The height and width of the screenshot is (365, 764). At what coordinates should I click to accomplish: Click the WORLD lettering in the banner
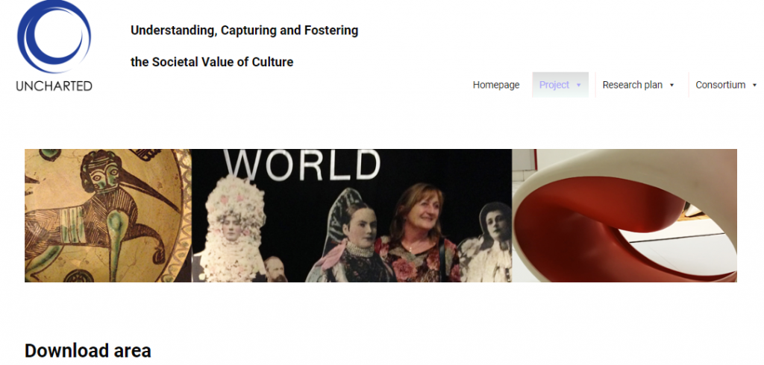click(x=302, y=165)
